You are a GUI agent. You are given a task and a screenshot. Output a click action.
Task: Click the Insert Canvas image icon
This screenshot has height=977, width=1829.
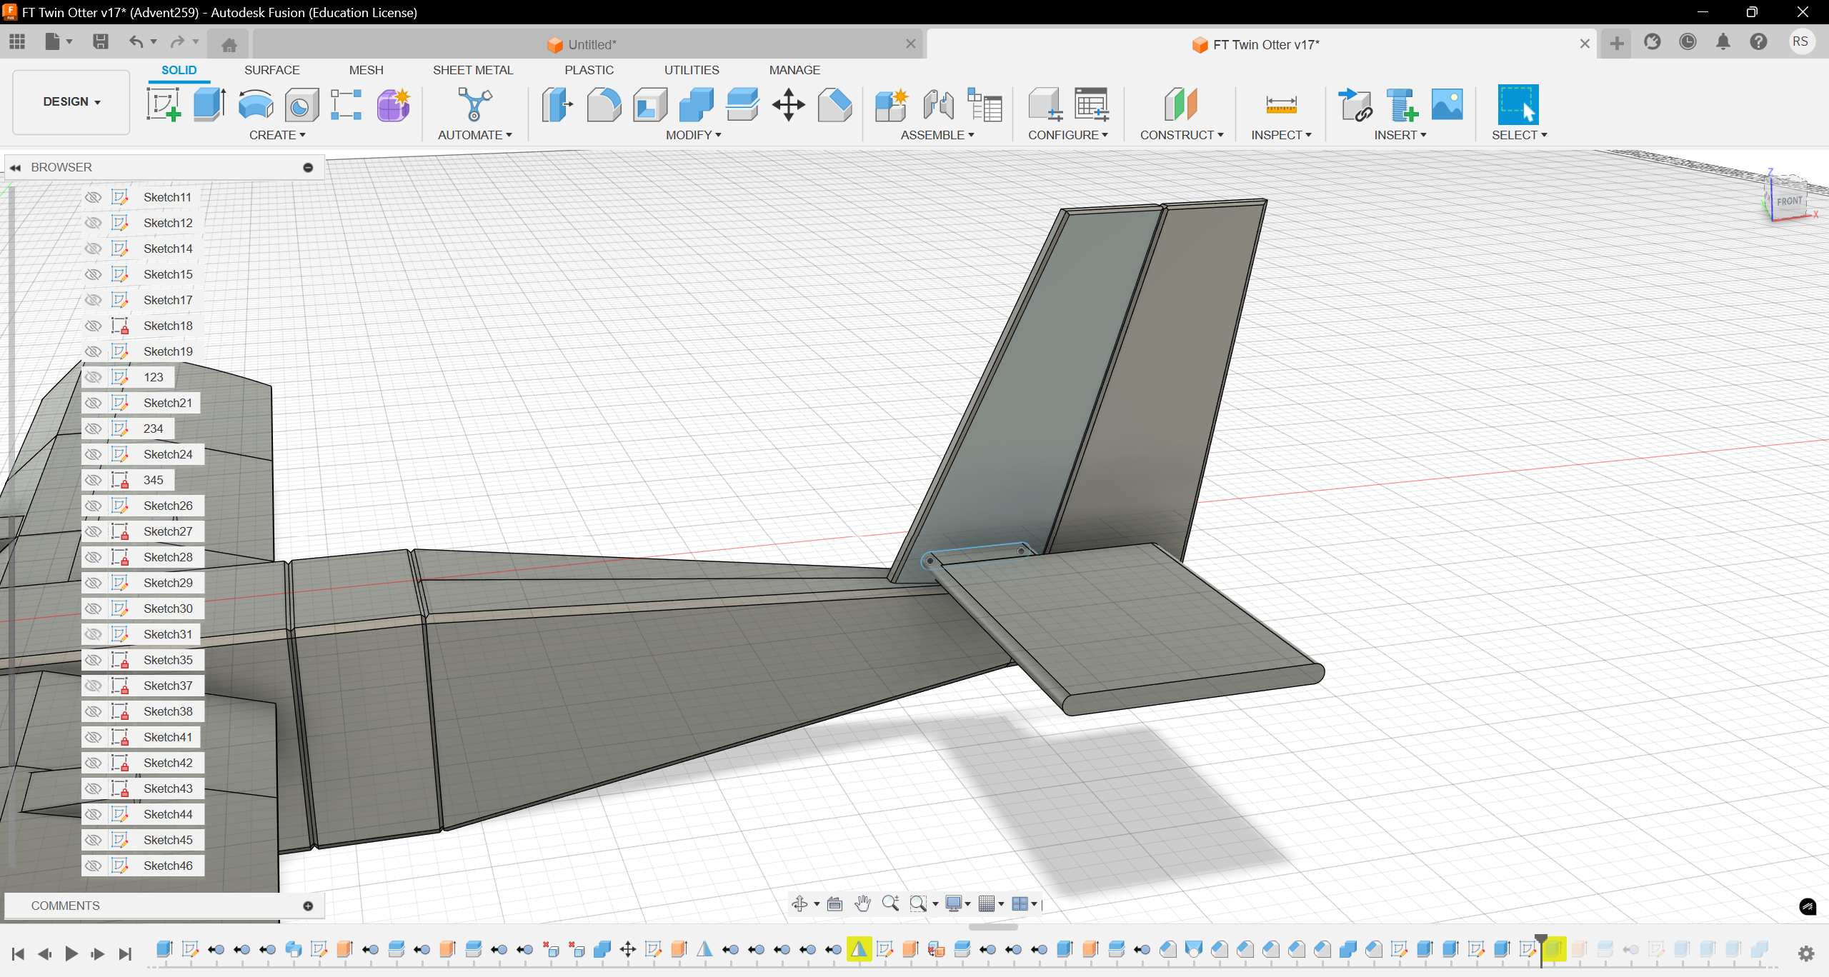coord(1447,104)
